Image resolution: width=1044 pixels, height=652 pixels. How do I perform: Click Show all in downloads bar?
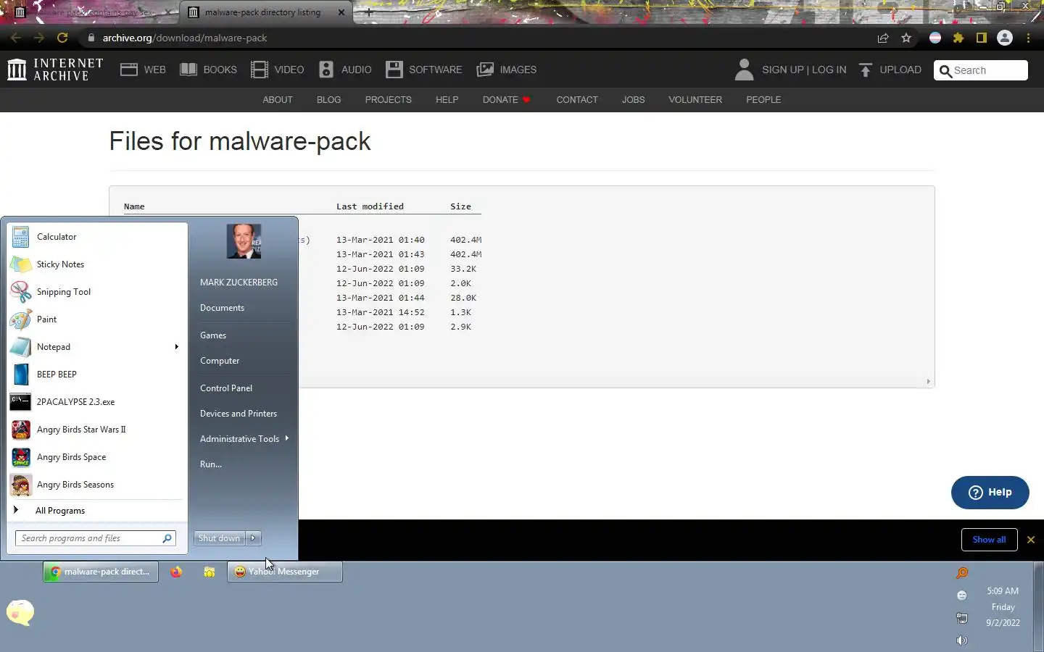tap(989, 540)
